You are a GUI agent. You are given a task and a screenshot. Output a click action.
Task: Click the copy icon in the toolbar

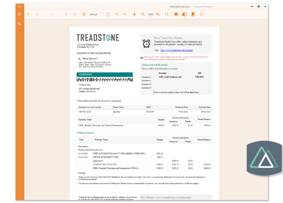[x=108, y=14]
